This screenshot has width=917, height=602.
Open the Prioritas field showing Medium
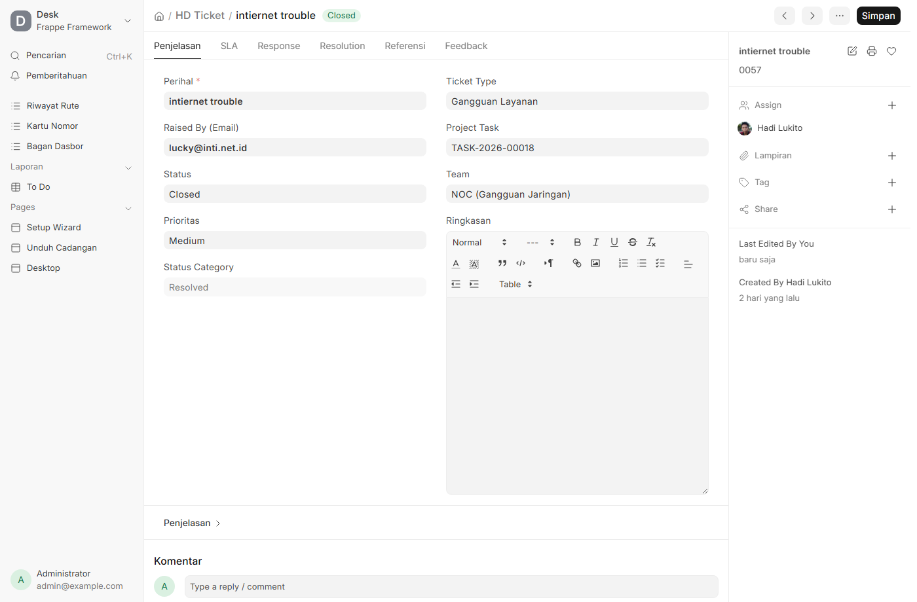click(295, 240)
